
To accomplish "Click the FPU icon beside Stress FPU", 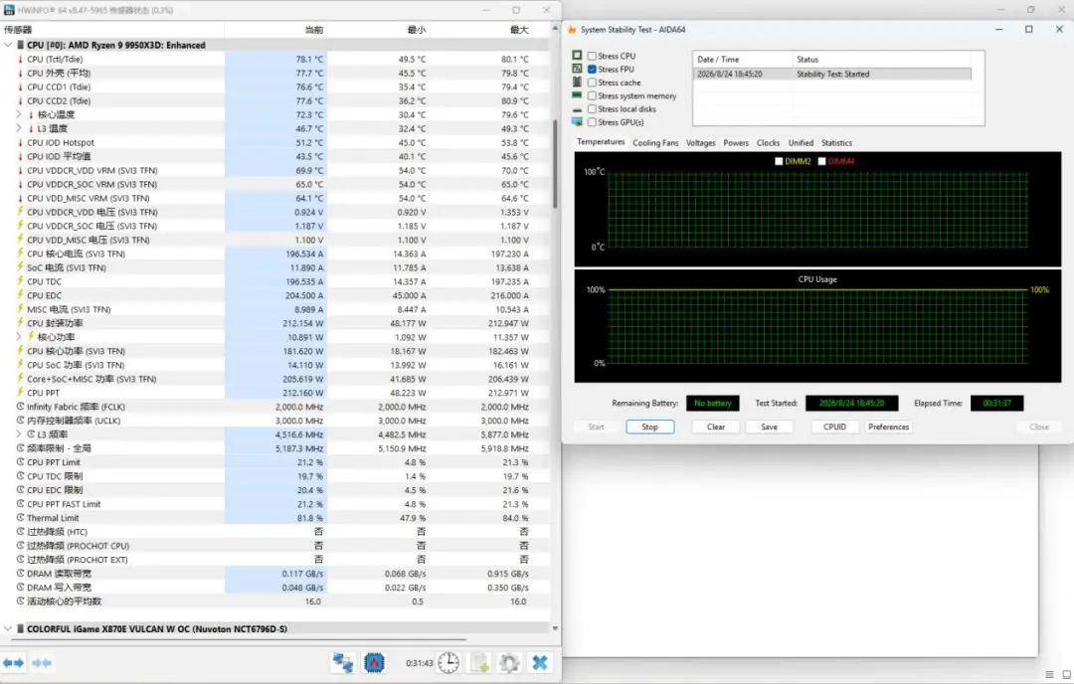I will click(577, 69).
